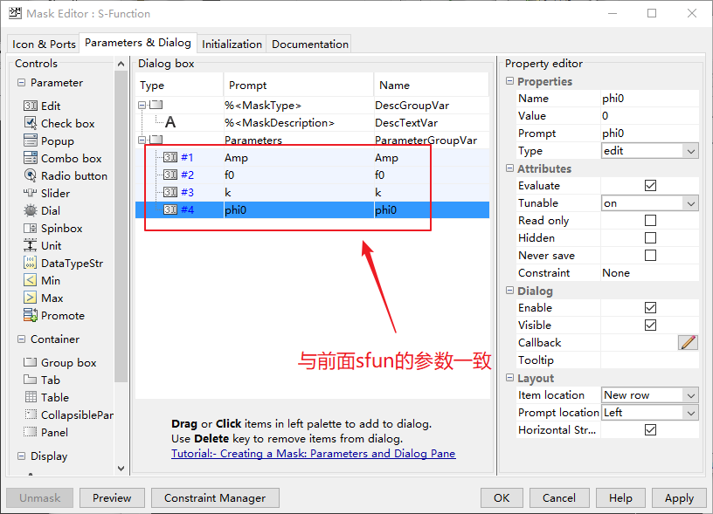Select edit icon of parameter #3 k
713x514 pixels.
click(170, 193)
